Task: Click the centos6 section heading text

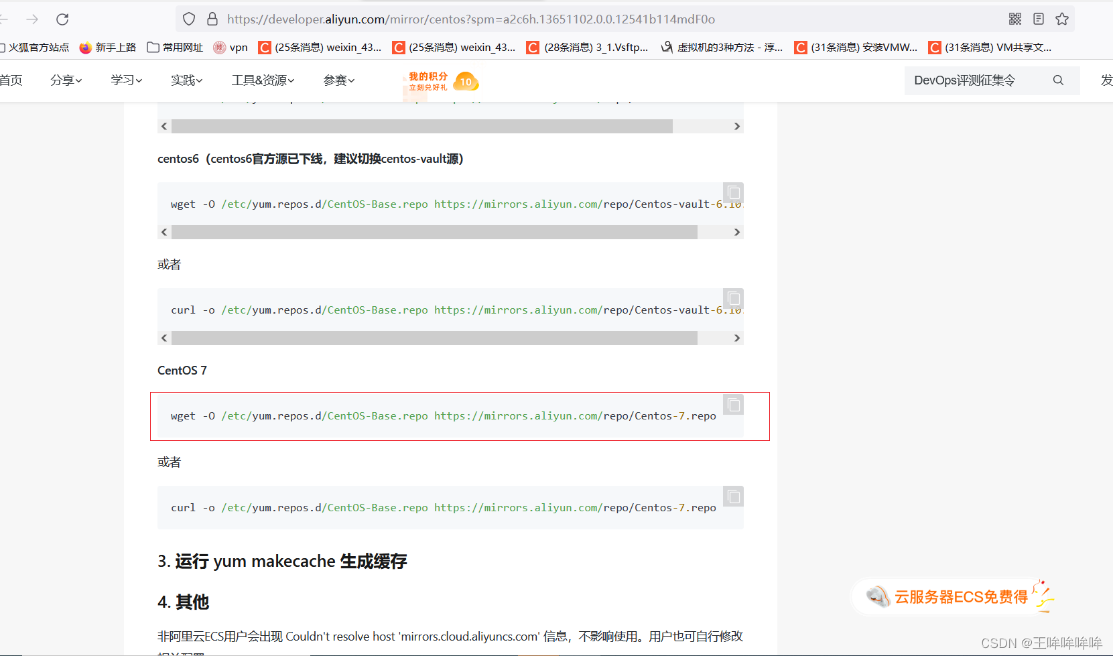Action: pyautogui.click(x=310, y=159)
